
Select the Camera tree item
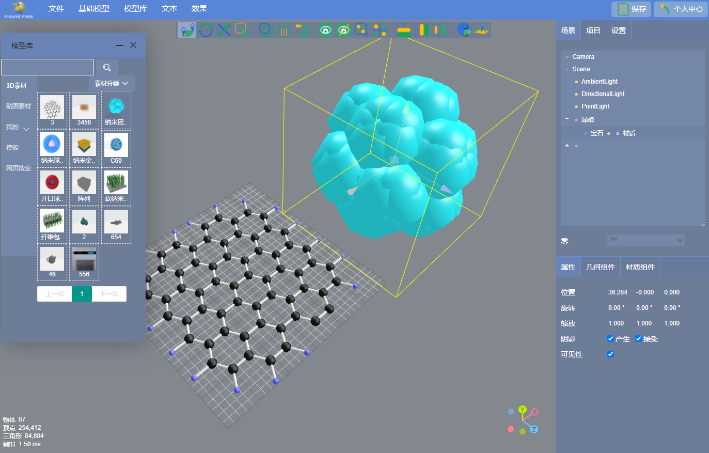point(583,57)
